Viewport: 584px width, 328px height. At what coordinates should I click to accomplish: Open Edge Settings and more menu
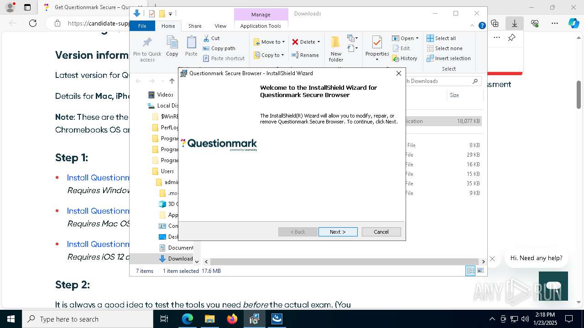(555, 23)
